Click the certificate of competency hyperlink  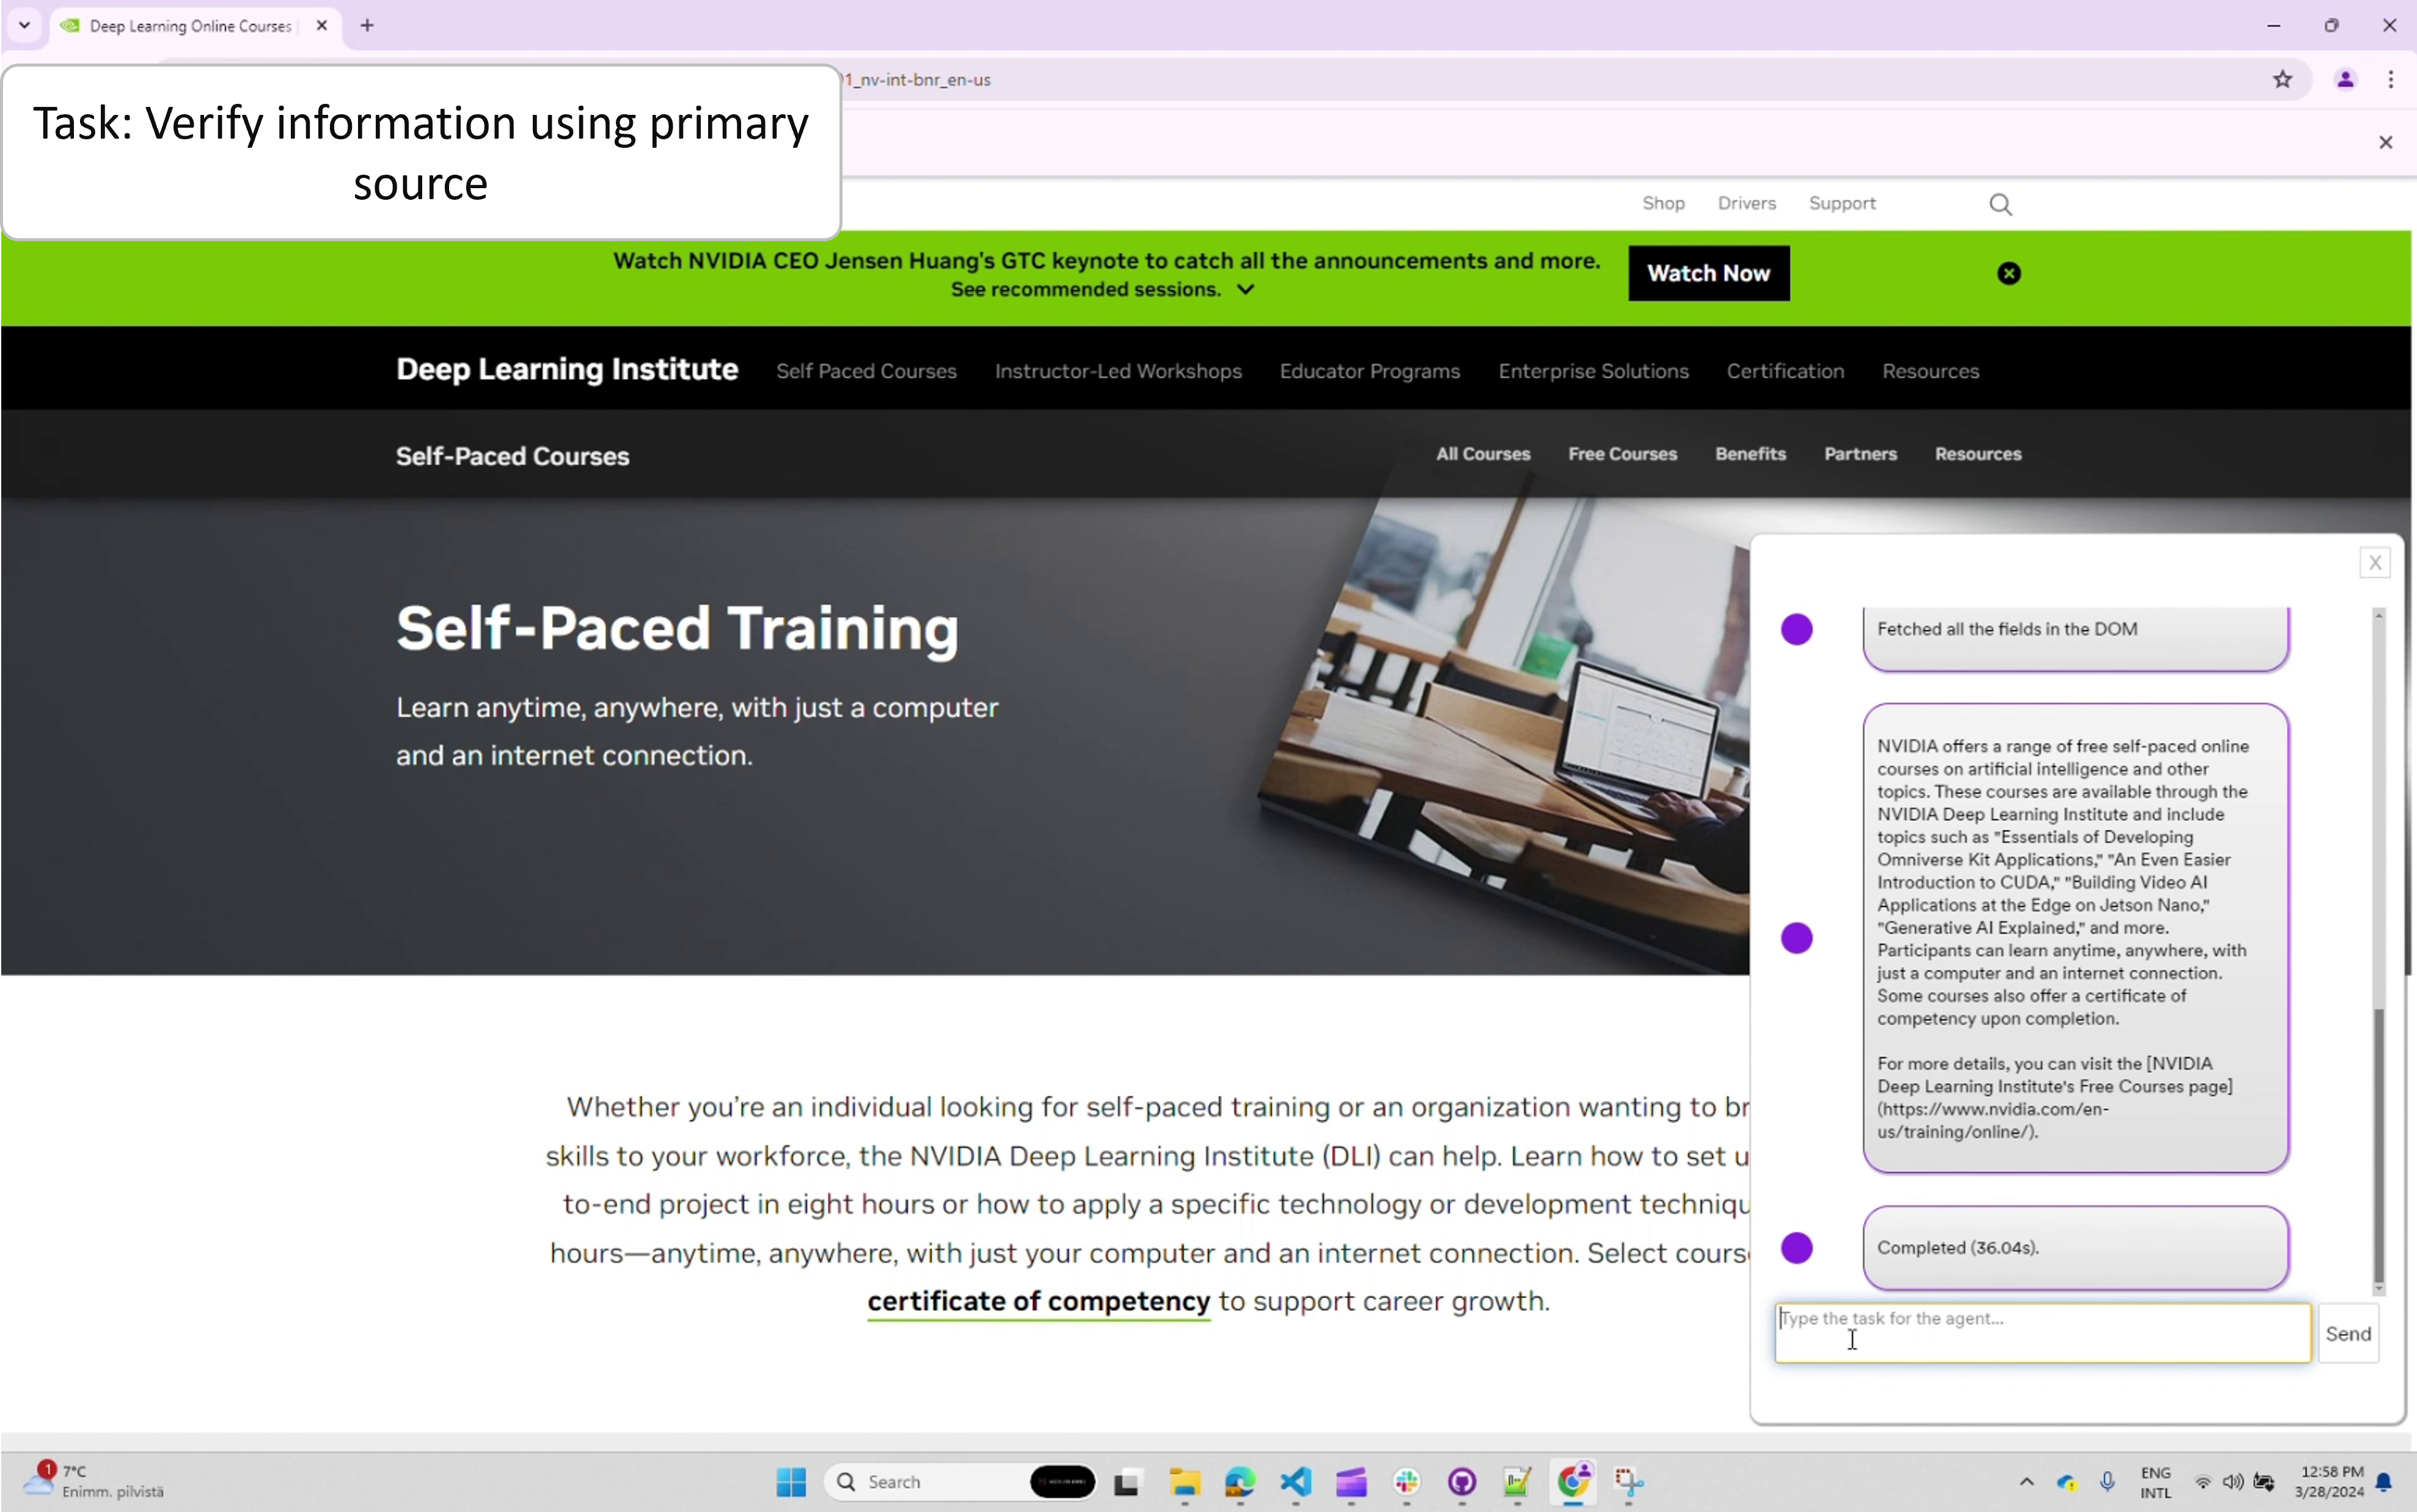[1038, 1299]
